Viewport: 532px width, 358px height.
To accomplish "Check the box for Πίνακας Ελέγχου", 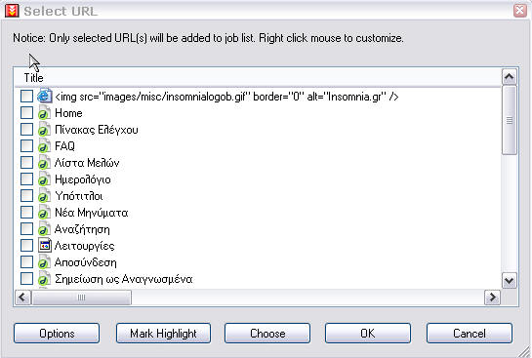I will point(26,129).
